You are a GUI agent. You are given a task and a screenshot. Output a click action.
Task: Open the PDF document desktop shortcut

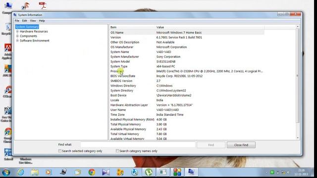click(43, 6)
